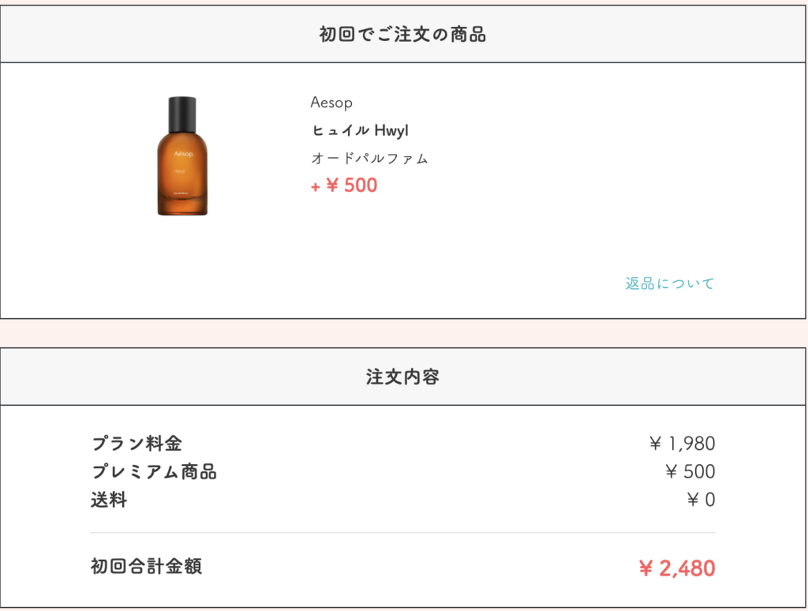Click the プラン料金 row label

(x=137, y=444)
